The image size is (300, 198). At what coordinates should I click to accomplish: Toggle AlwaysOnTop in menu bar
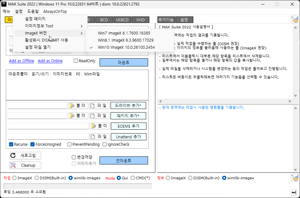(x=55, y=12)
